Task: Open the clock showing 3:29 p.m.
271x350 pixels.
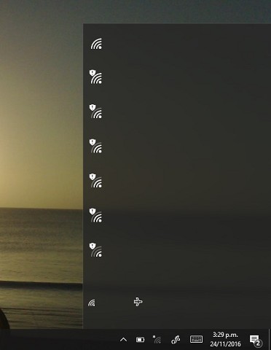Action: point(225,335)
